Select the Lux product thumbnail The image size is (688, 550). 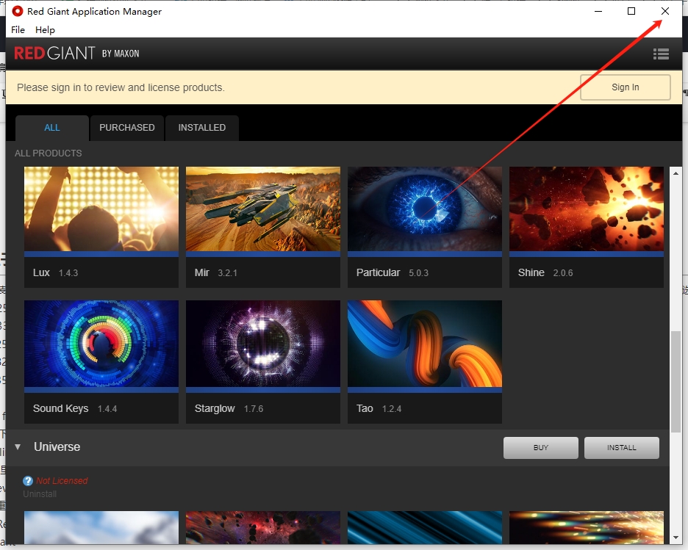coord(101,209)
